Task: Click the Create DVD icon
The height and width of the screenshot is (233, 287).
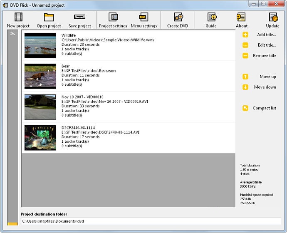Action: [x=178, y=17]
